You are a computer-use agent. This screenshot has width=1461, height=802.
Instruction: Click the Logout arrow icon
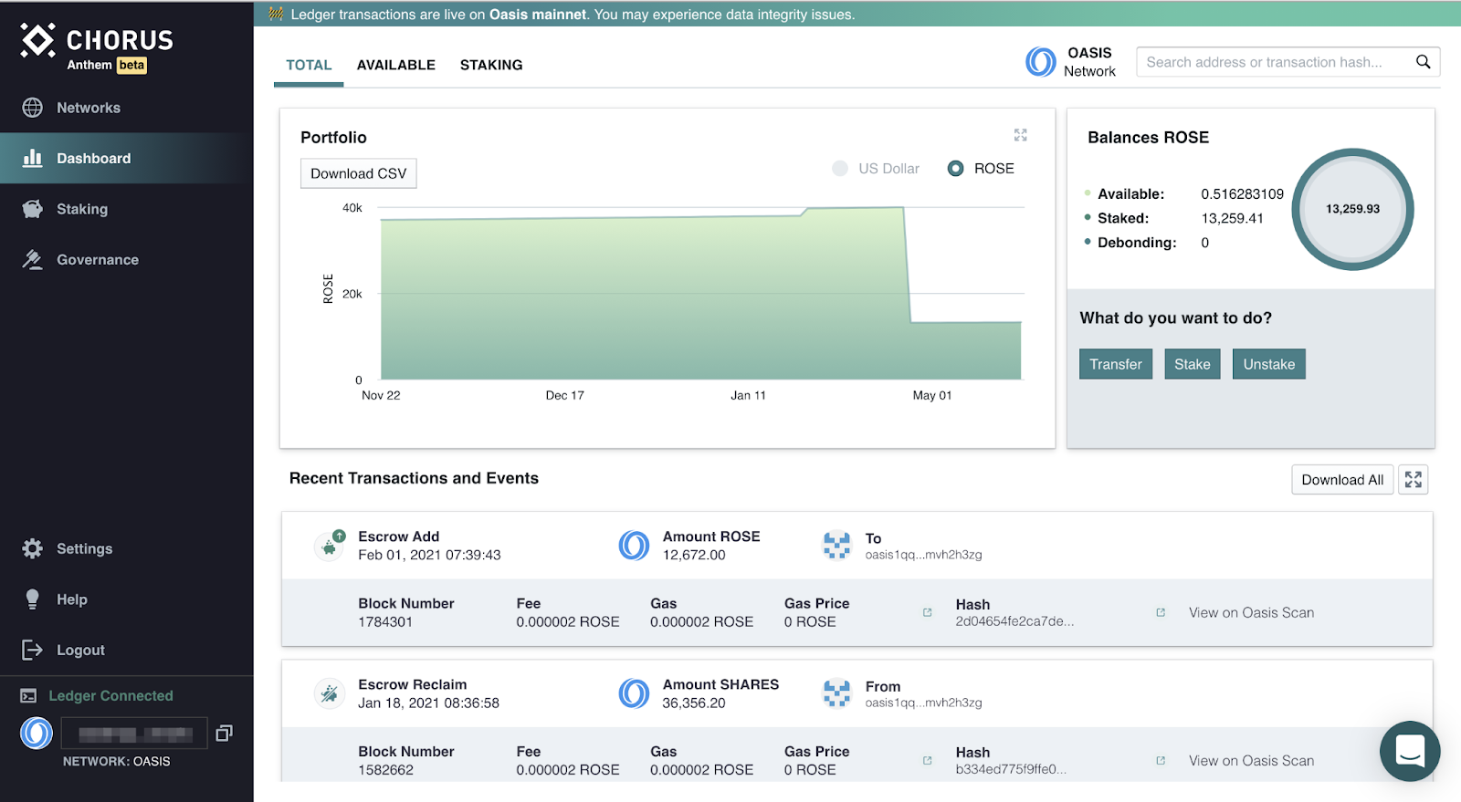click(33, 650)
